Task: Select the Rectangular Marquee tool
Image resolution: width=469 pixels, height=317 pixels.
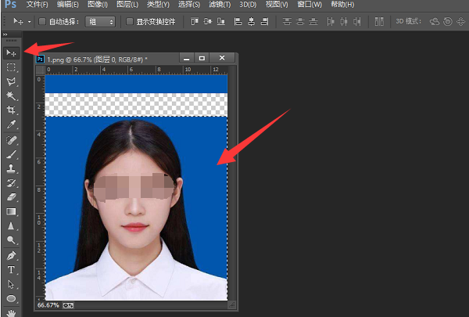Action: 12,67
